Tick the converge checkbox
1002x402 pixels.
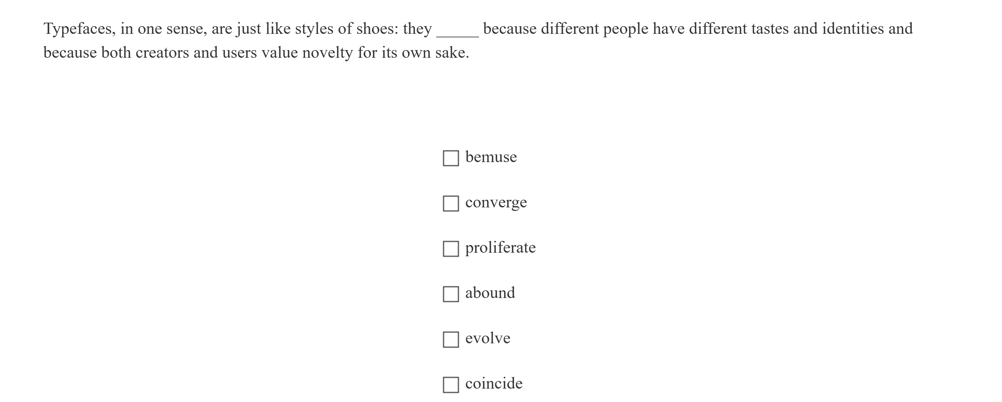point(450,204)
